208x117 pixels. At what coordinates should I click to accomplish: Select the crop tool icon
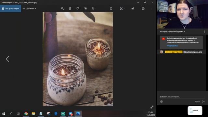coord(93,9)
